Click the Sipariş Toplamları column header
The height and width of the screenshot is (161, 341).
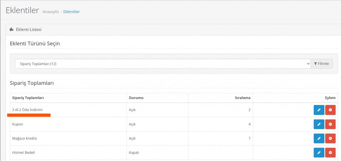[28, 98]
